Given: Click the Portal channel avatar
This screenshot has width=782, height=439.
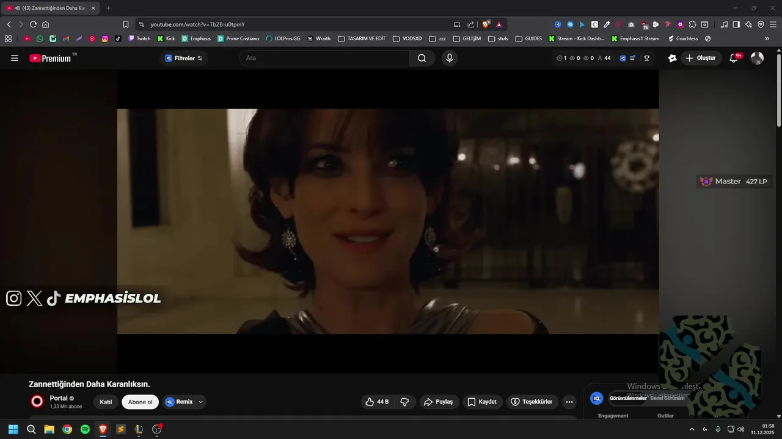Looking at the screenshot, I should pyautogui.click(x=37, y=401).
